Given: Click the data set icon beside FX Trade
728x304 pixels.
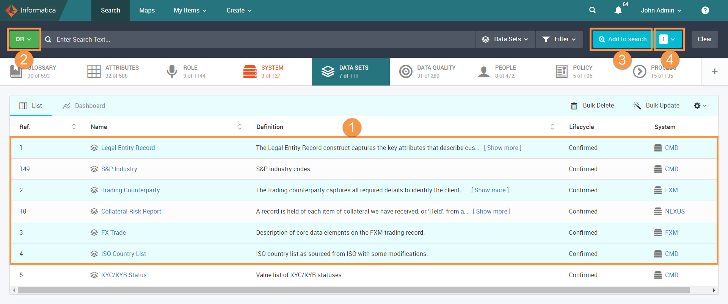Looking at the screenshot, I should [x=94, y=233].
